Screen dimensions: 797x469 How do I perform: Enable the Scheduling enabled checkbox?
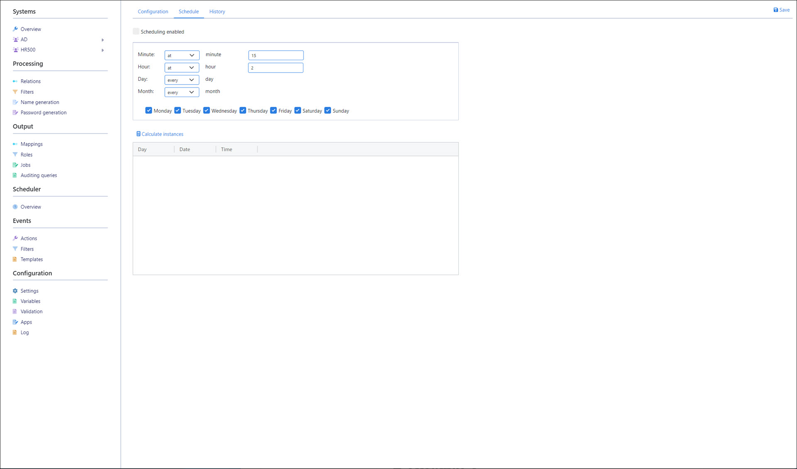[x=136, y=32]
